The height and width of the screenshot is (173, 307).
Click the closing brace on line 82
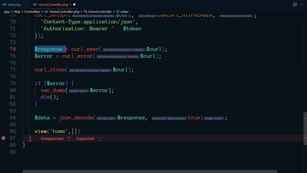36,104
